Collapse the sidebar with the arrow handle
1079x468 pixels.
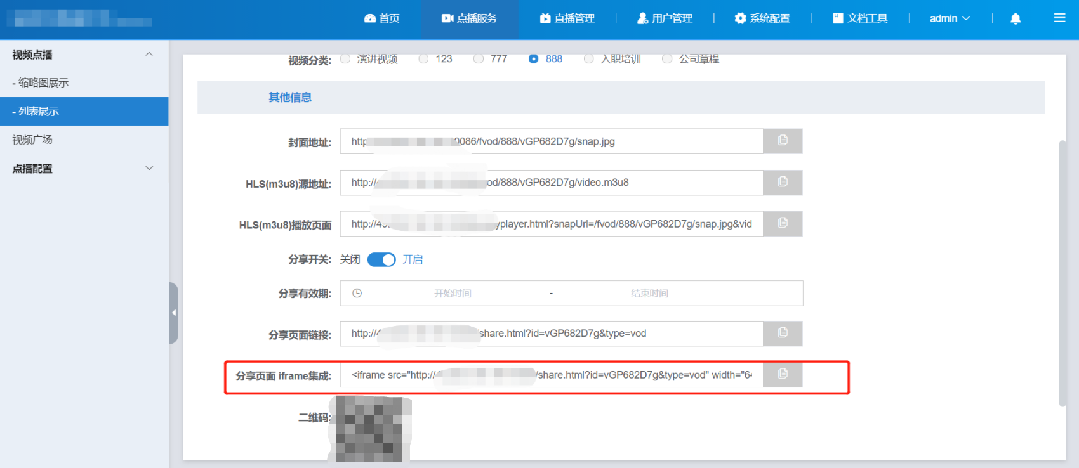click(173, 313)
